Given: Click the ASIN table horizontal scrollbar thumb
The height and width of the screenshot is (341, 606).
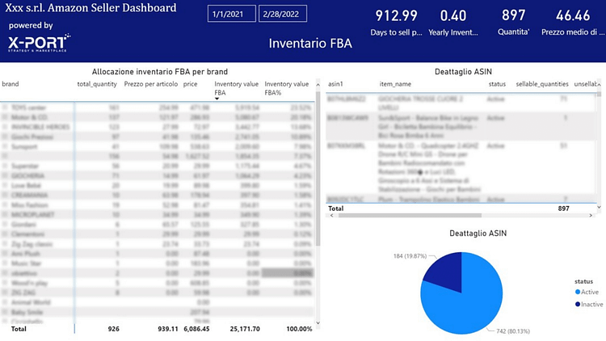Looking at the screenshot, I should (410, 216).
